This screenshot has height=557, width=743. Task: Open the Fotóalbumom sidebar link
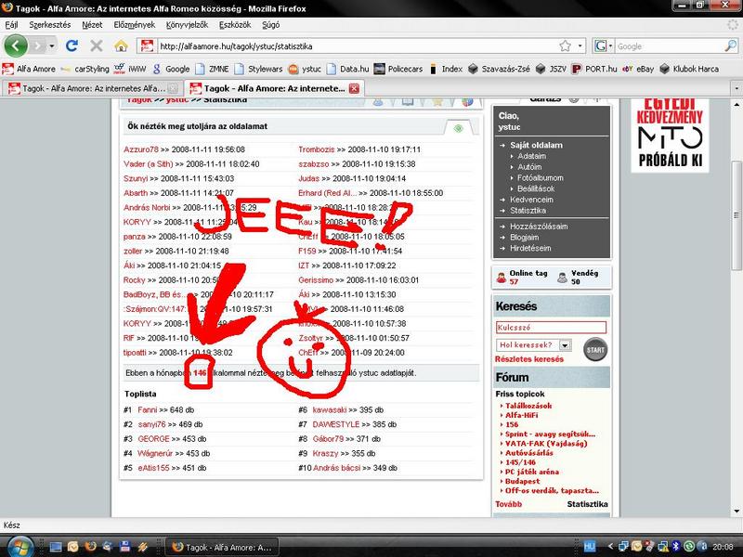pyautogui.click(x=541, y=178)
